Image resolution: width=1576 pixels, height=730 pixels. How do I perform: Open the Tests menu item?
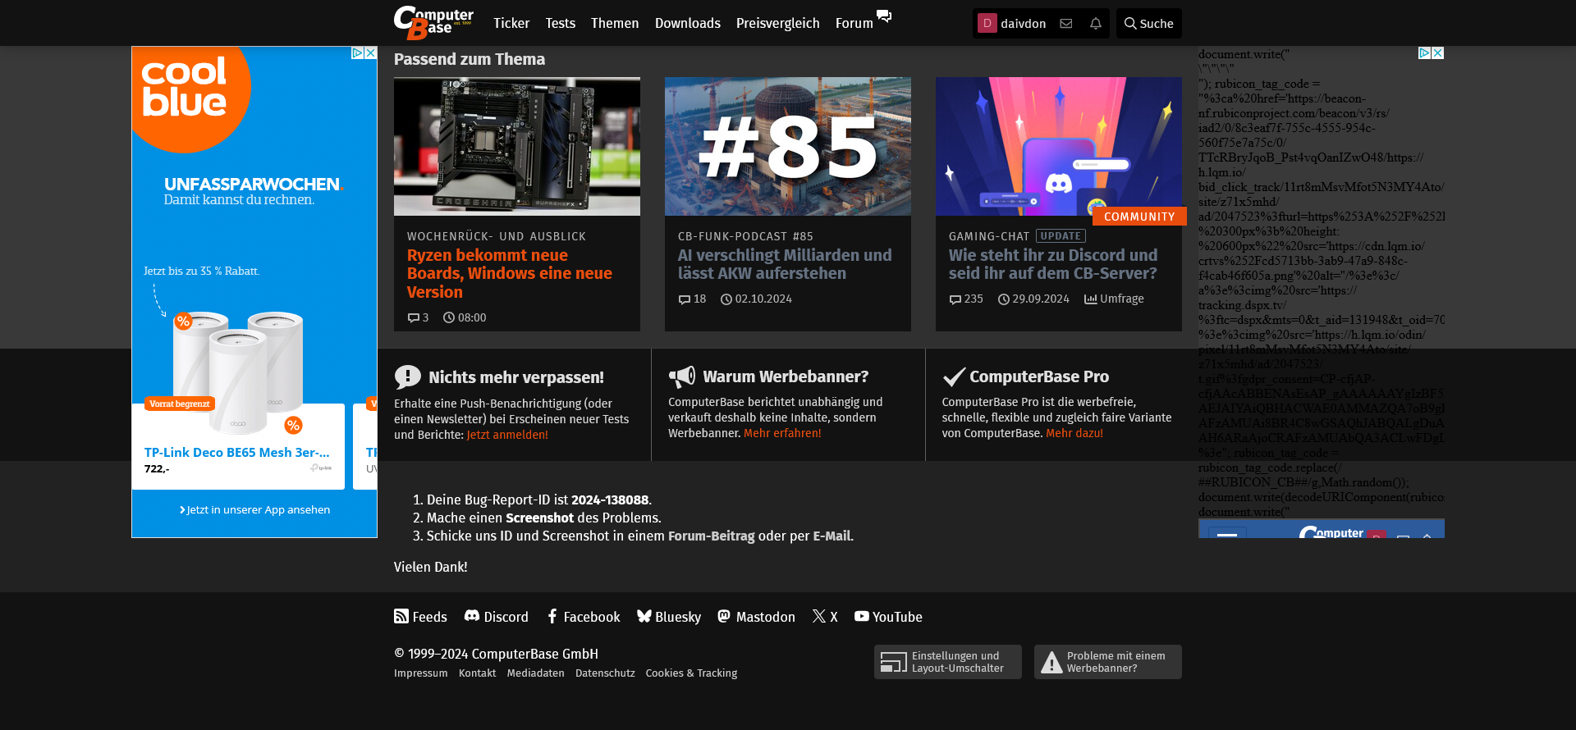tap(561, 23)
